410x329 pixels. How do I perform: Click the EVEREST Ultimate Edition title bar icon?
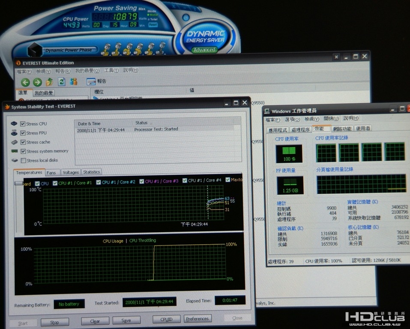[x=18, y=63]
